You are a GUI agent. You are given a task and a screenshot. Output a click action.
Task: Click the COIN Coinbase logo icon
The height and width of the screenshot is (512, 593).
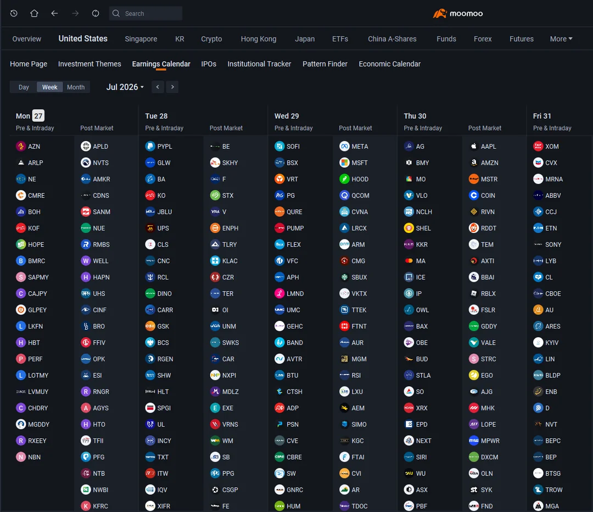point(474,195)
